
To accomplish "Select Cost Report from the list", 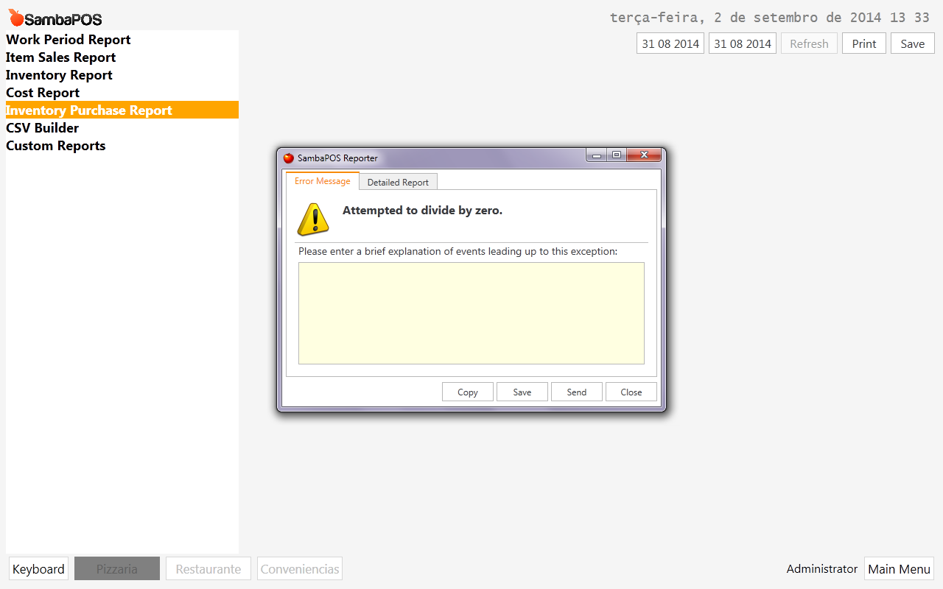I will pyautogui.click(x=43, y=93).
